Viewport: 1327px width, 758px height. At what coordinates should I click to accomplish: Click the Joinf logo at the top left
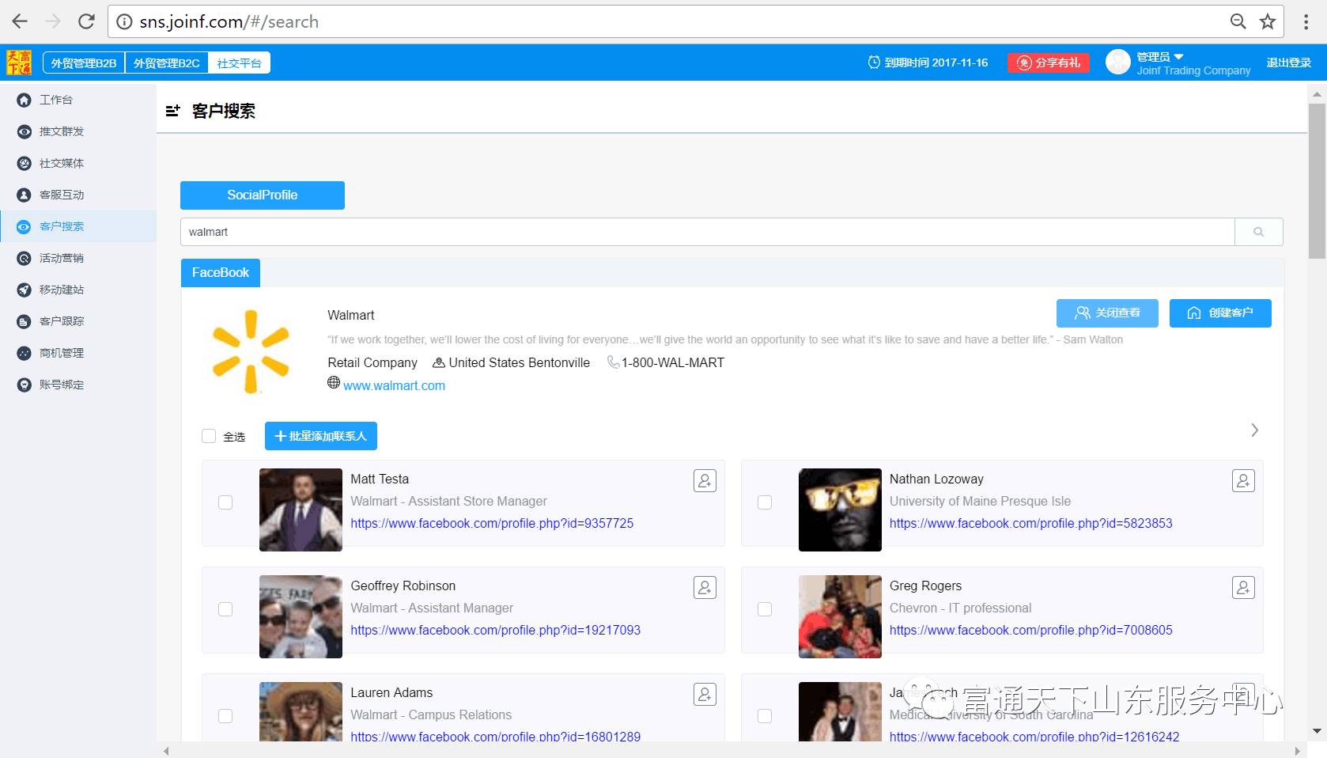(x=19, y=63)
